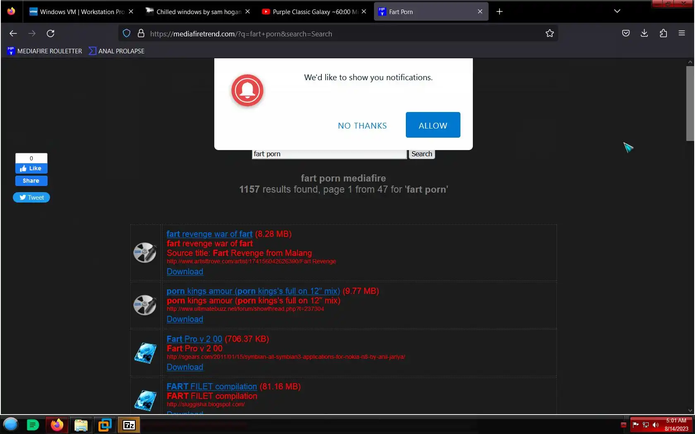Click the small red system tray icon
Screen dimensions: 695x434
(x=624, y=425)
